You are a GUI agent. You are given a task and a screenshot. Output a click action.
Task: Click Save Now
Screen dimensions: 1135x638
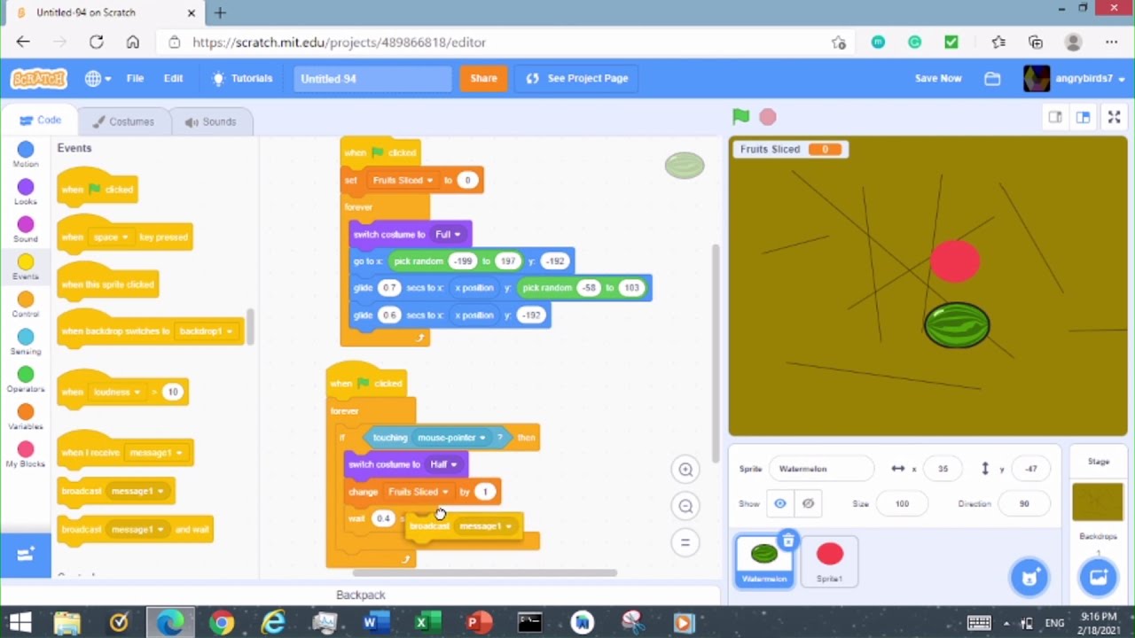(x=938, y=78)
